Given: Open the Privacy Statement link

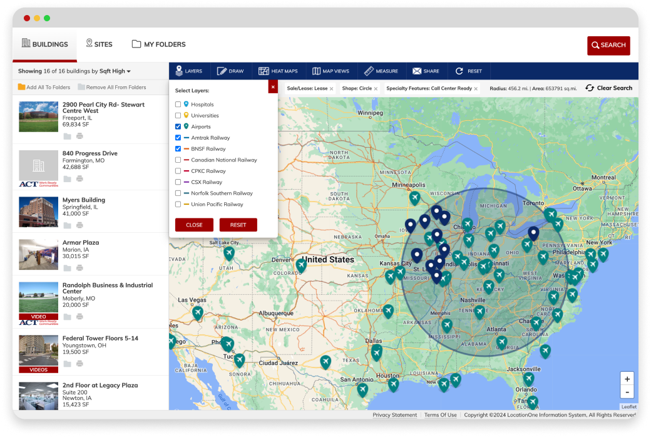Looking at the screenshot, I should [x=395, y=414].
